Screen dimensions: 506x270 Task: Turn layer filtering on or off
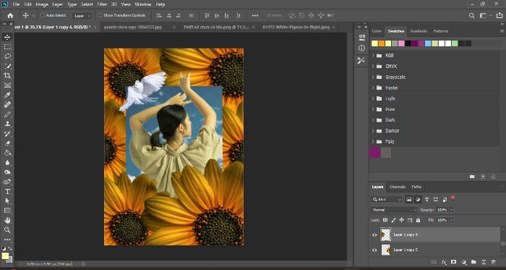click(453, 198)
